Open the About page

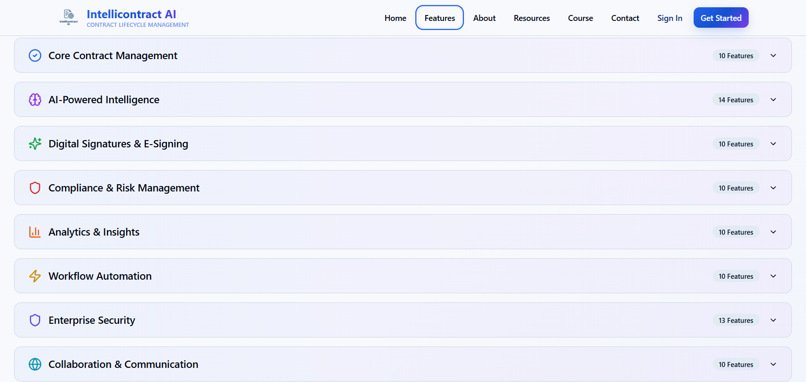coord(484,18)
